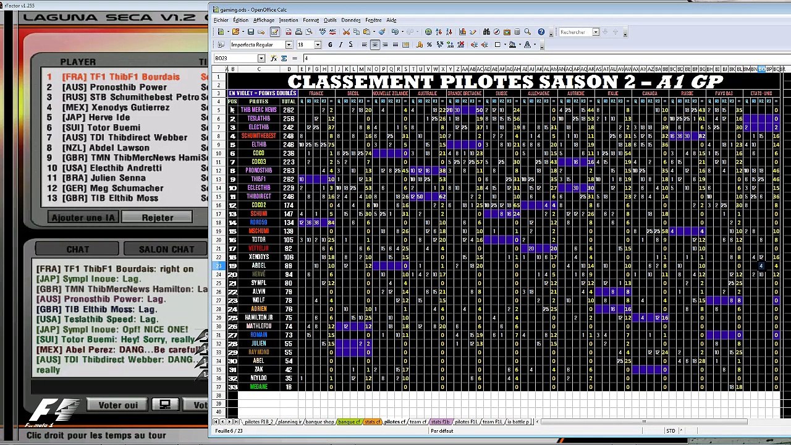Click the Sum sigma icon
The width and height of the screenshot is (791, 445).
click(284, 58)
